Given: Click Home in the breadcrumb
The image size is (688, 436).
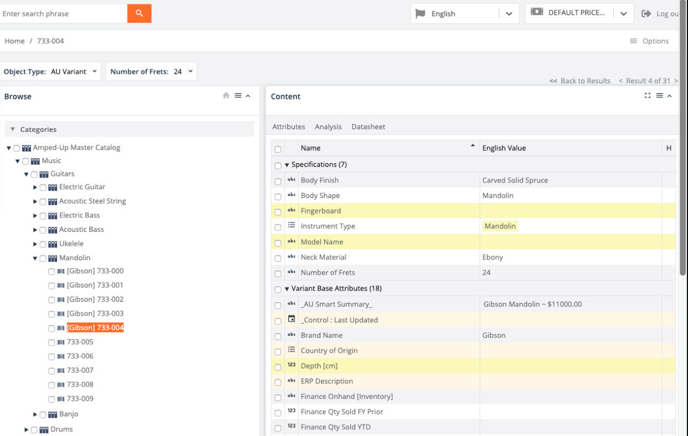Looking at the screenshot, I should (x=14, y=41).
